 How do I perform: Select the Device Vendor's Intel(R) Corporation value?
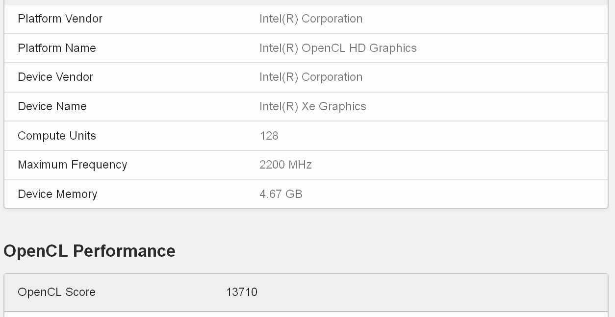311,77
